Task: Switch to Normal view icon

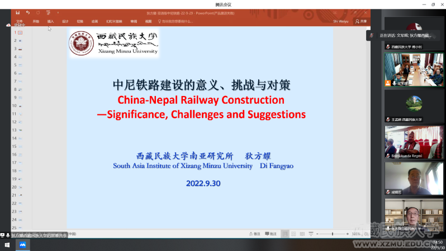Action: (285, 234)
